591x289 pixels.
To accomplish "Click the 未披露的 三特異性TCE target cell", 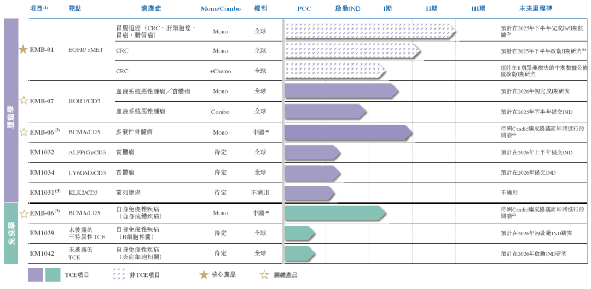I will coord(87,233).
